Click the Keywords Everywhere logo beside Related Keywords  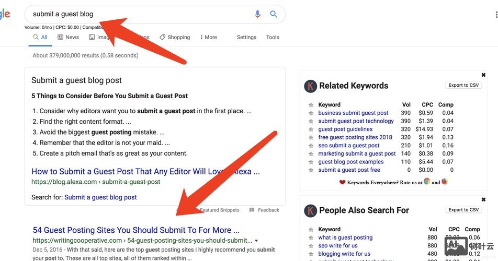pos(311,86)
